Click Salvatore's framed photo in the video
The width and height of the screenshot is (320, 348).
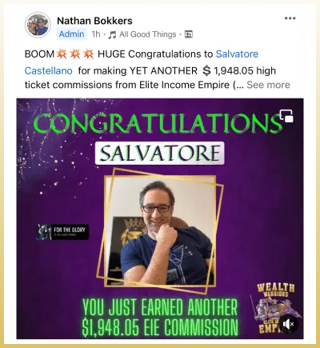click(160, 230)
